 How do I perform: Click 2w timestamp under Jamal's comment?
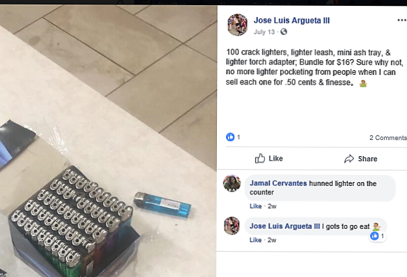pyautogui.click(x=272, y=206)
